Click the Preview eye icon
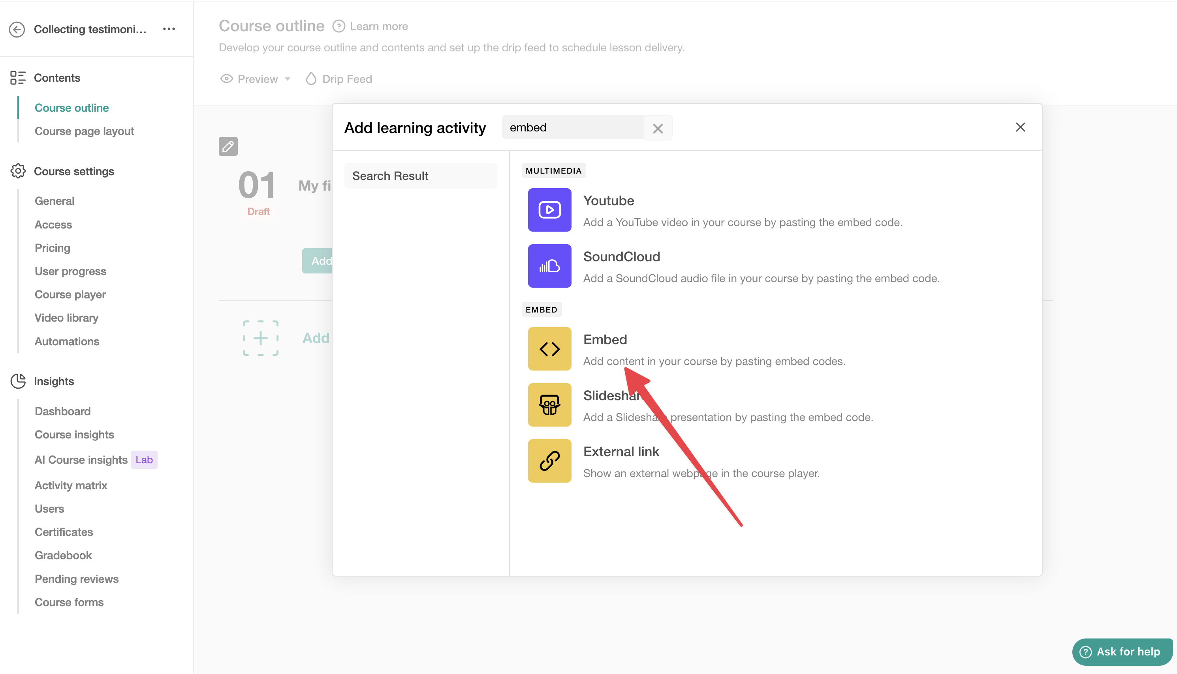Viewport: 1177px width, 674px height. (226, 79)
